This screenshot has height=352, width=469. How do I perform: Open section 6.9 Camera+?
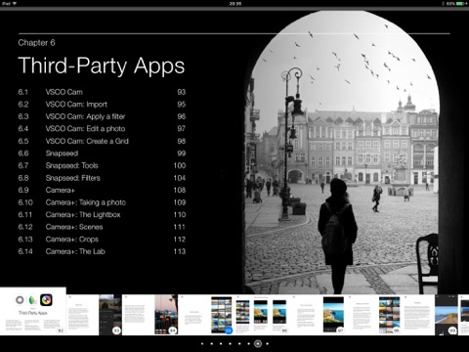click(102, 190)
